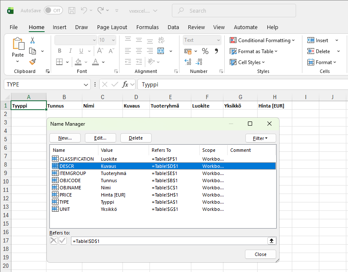Click the Copy icon in Clipboard group

(33, 51)
